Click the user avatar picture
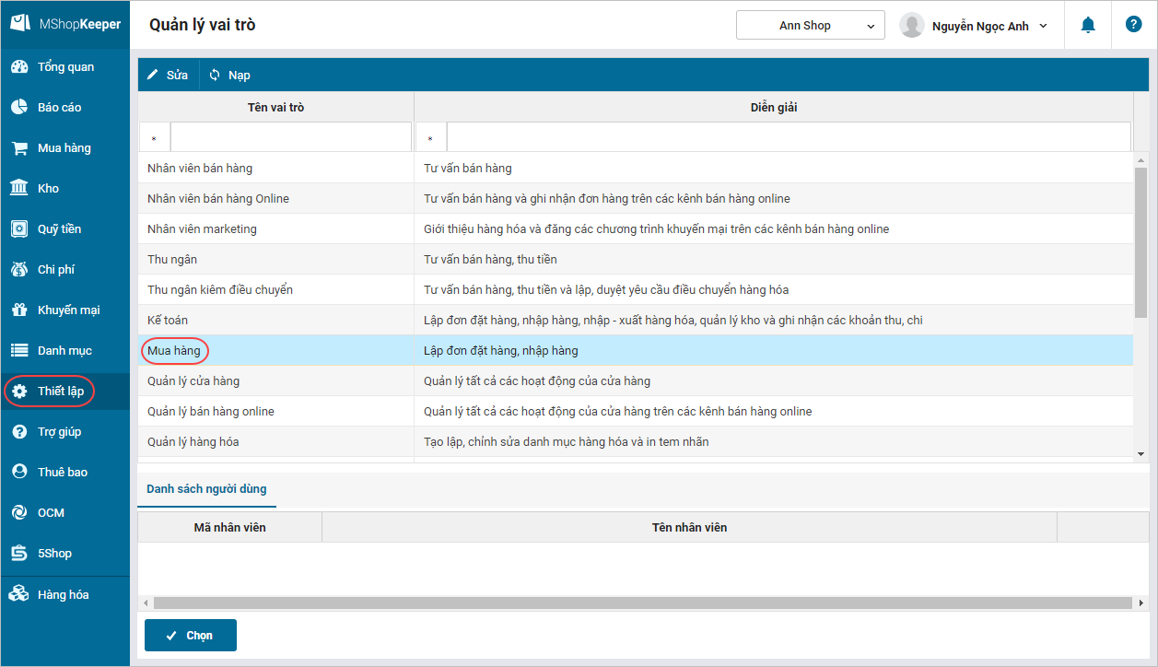This screenshot has height=667, width=1158. coord(911,26)
